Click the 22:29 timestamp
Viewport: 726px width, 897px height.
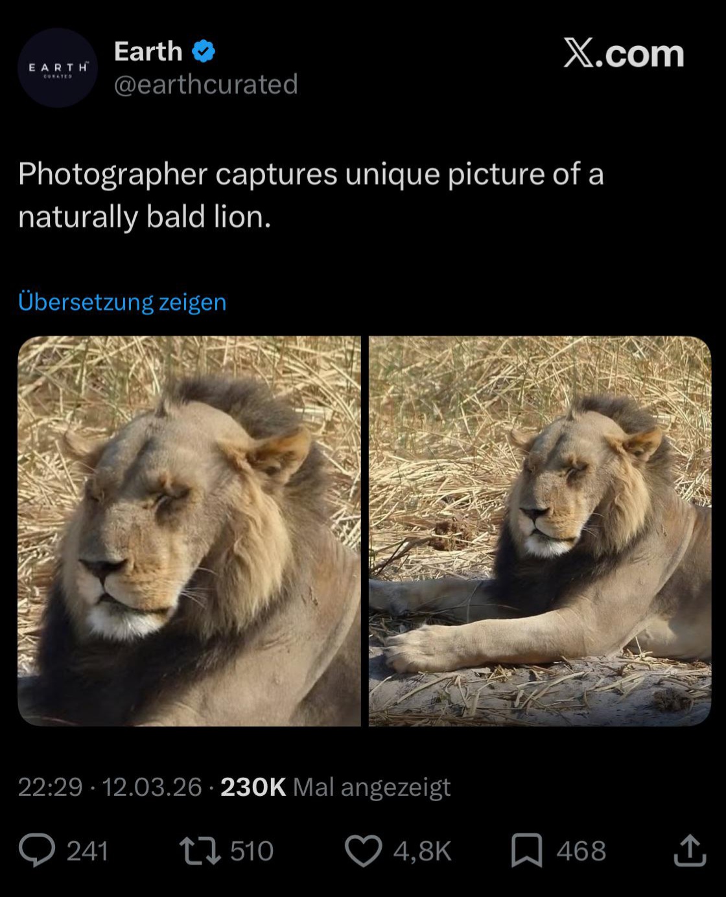click(x=51, y=787)
